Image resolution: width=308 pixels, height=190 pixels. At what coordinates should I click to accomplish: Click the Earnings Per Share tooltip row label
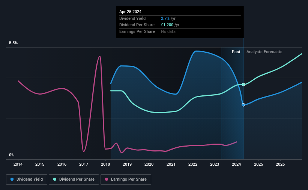click(x=137, y=31)
